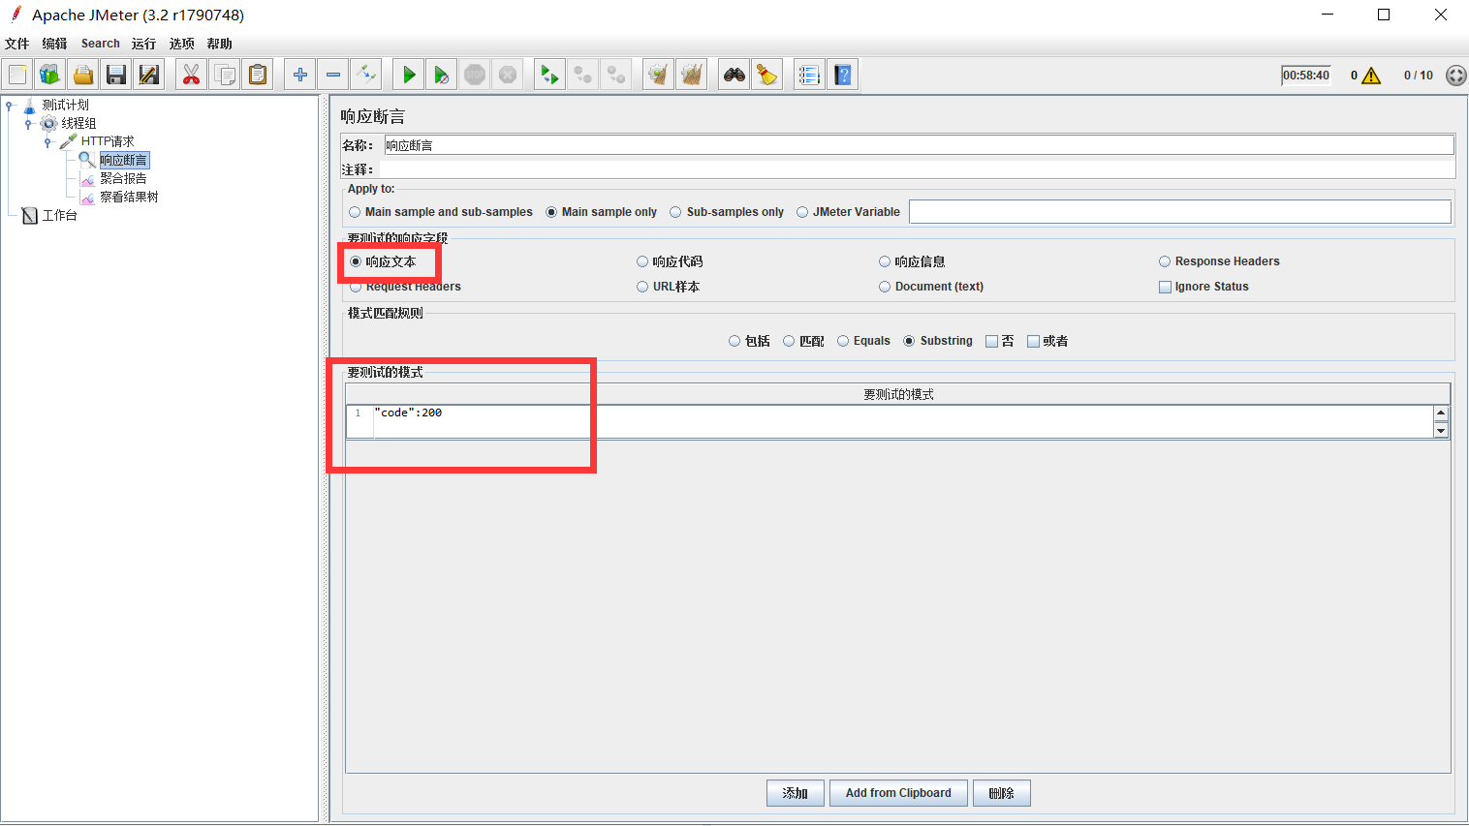Click the Remote start all icon
Screen dimensions: 1469x826
(550, 75)
